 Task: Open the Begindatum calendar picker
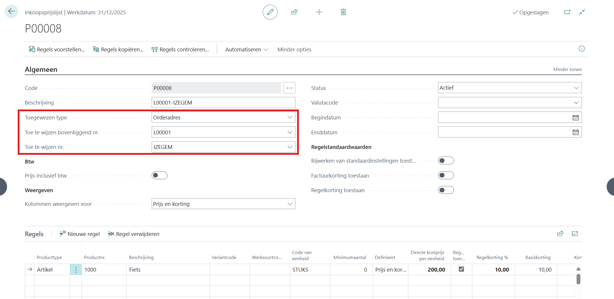click(575, 118)
